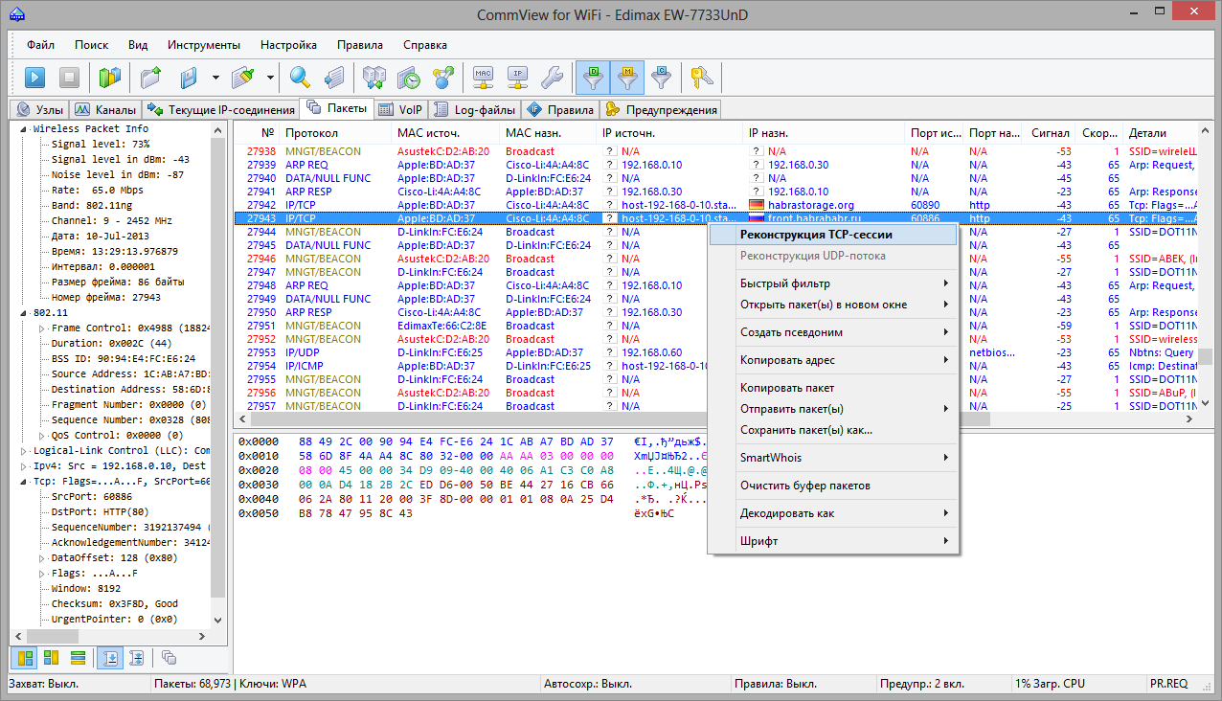1222x701 pixels.
Task: Collapse the Wireless Packet Info tree node
Action: 25,128
